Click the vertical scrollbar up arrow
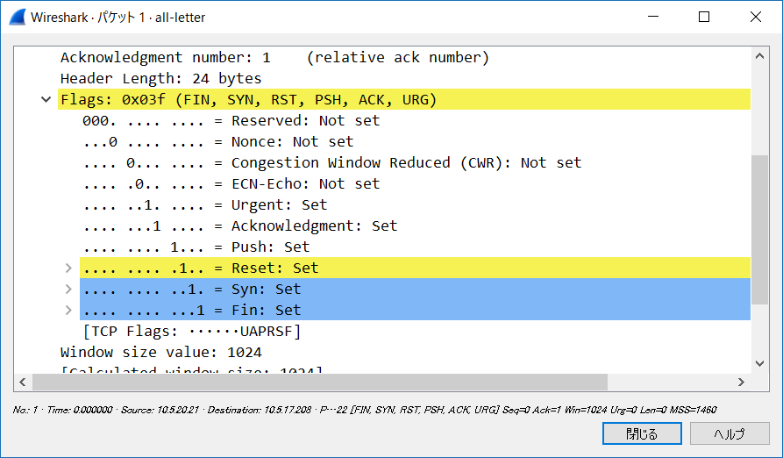The height and width of the screenshot is (458, 783). point(759,56)
